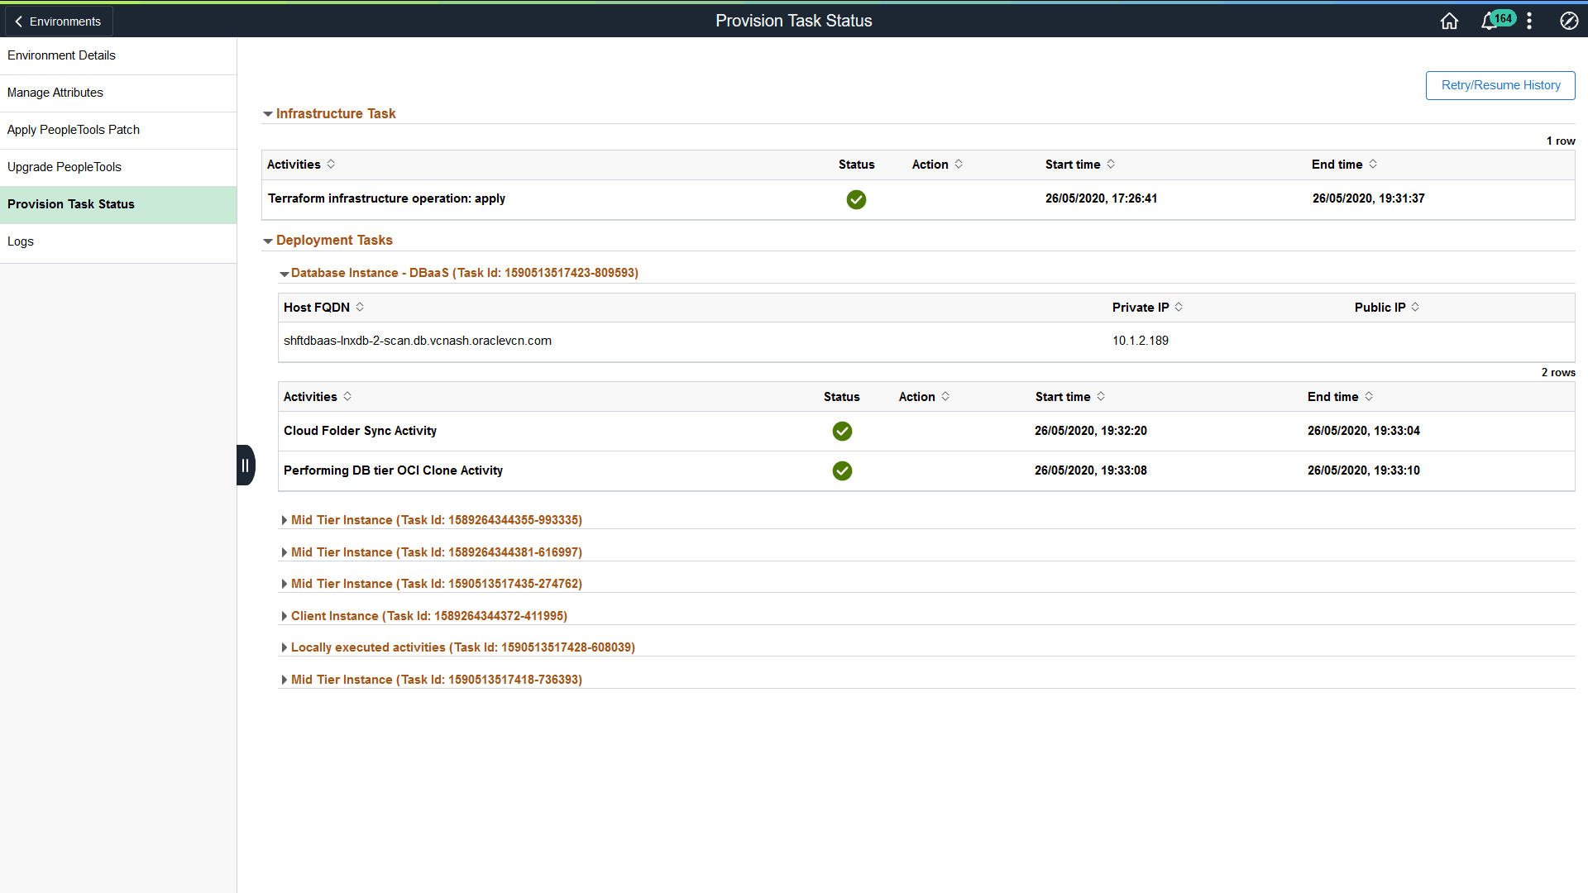Click the Retry/Resume History button

point(1500,85)
